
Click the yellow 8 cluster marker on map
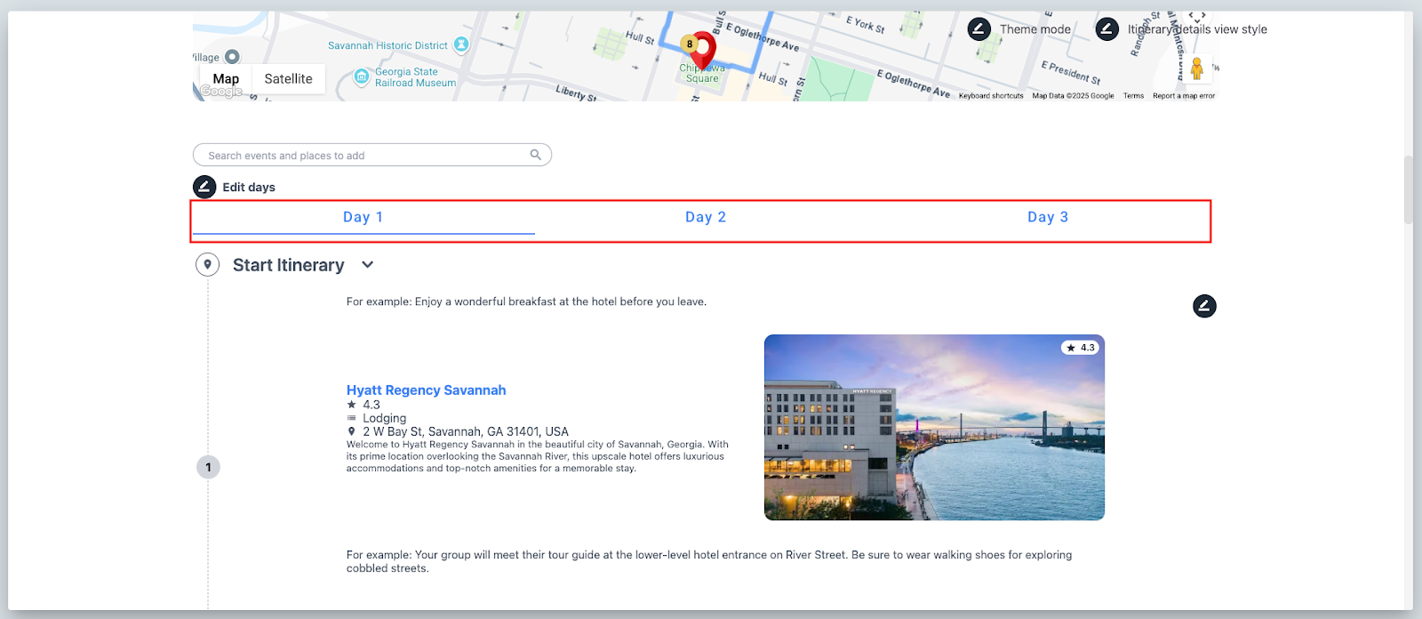(x=689, y=44)
